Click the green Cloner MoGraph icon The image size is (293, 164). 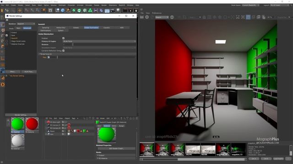pos(90,10)
